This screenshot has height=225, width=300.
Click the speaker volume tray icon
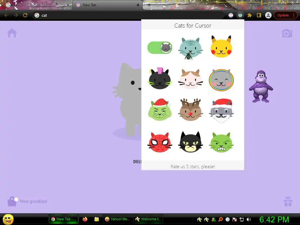click(x=249, y=219)
